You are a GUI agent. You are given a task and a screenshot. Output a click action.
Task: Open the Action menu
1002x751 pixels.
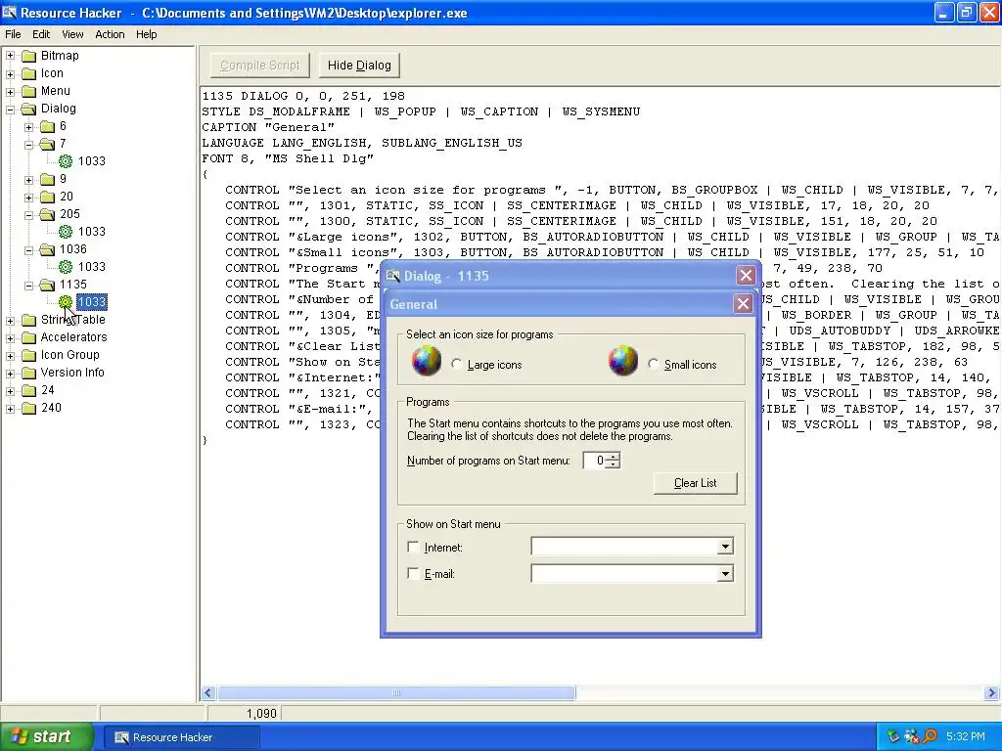(110, 34)
